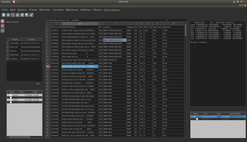Screen dimensions: 247x142
Task: Click the pink refresh arrows toolbar icon
Action: [x=13, y=15]
